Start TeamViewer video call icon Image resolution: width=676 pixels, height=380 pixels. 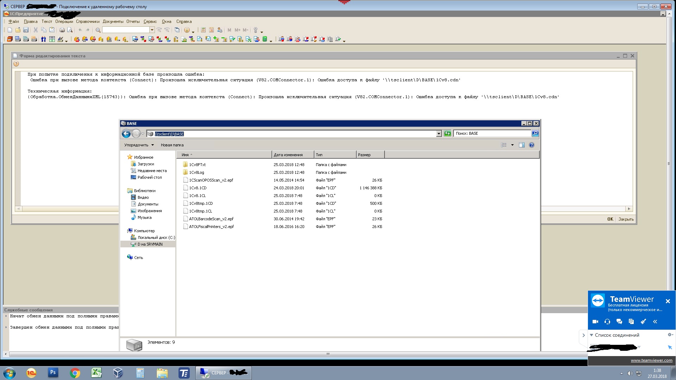click(595, 322)
